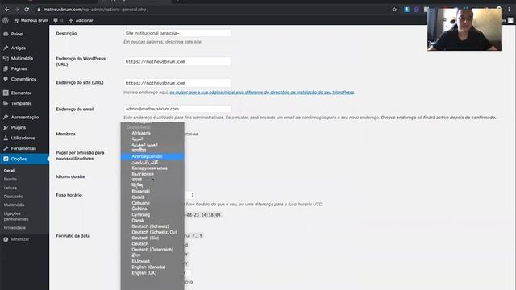This screenshot has height=290, width=516.
Task: Select Català language option
Action: 138,197
